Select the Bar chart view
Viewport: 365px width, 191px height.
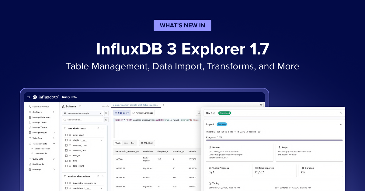click(133, 143)
